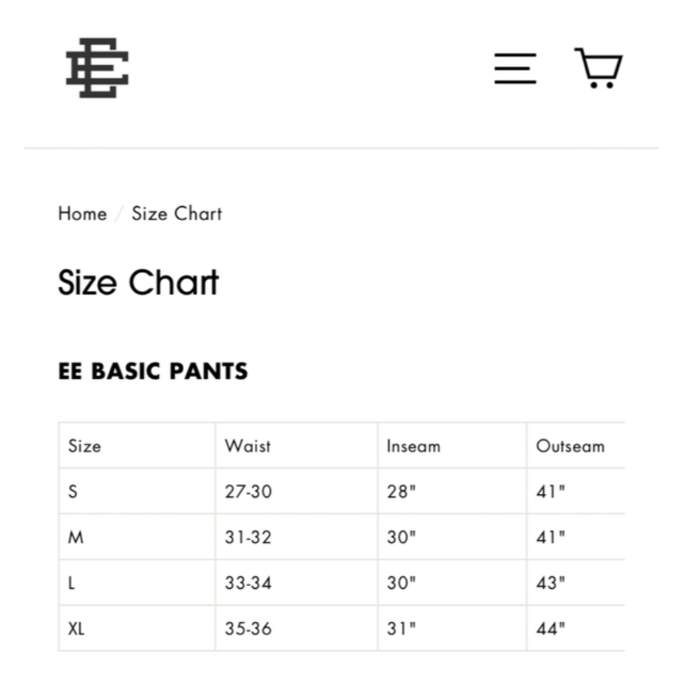Open the shopping cart
Image resolution: width=683 pixels, height=683 pixels.
pos(598,68)
